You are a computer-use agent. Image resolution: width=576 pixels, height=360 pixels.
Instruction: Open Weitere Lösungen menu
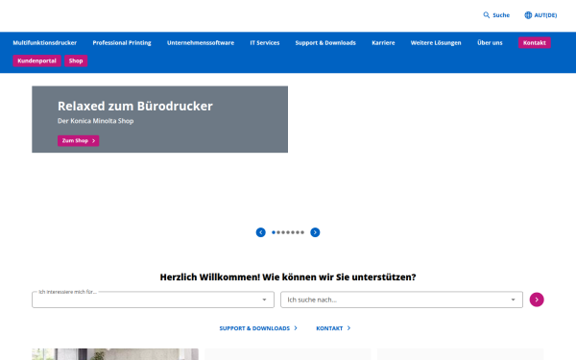pyautogui.click(x=436, y=43)
